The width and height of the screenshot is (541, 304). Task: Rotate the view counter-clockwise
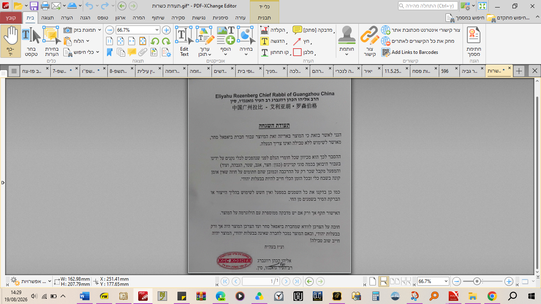coord(155,41)
